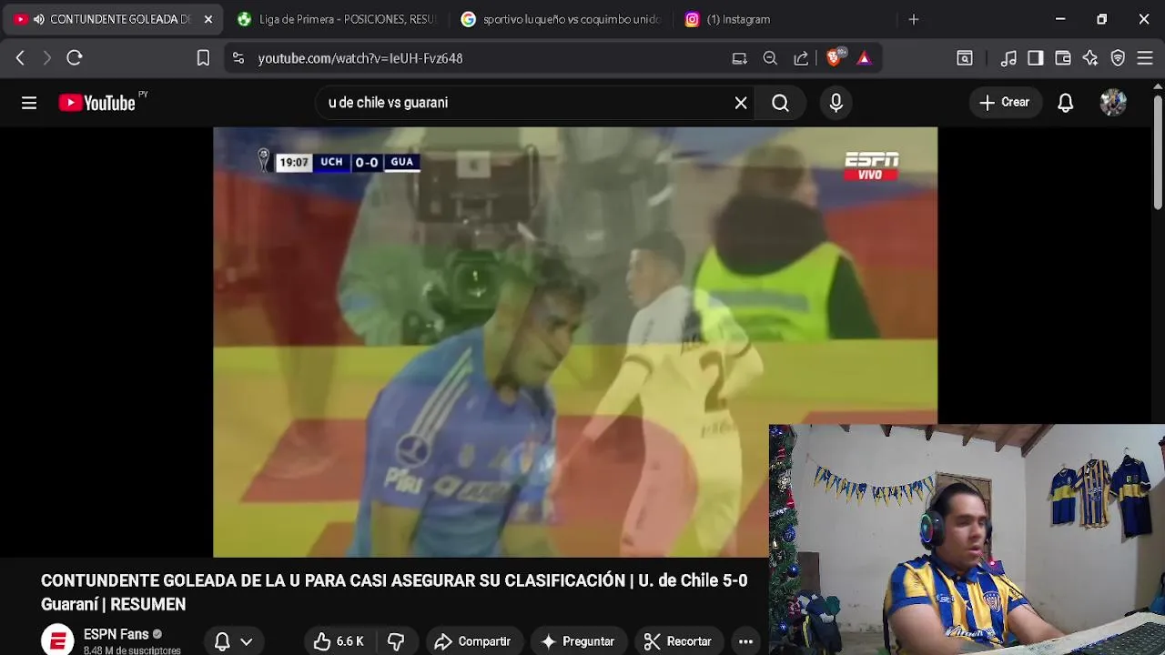This screenshot has height=655, width=1165.
Task: Switch to sportivo luqueño Google search tab
Action: click(561, 19)
